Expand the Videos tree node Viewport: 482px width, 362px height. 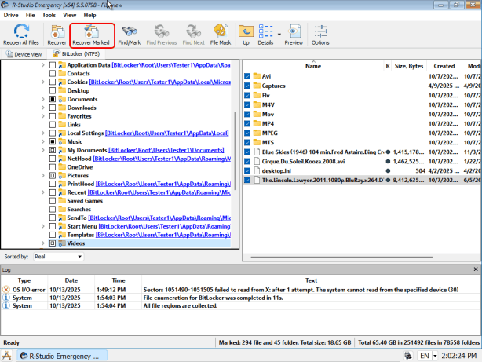(x=43, y=243)
